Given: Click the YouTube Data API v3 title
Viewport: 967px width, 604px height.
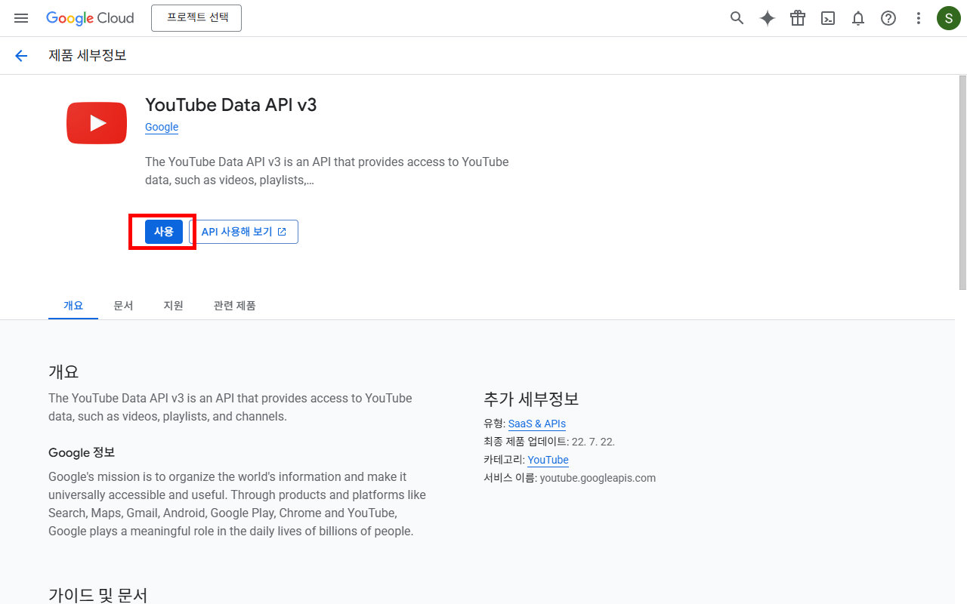Looking at the screenshot, I should pyautogui.click(x=231, y=105).
